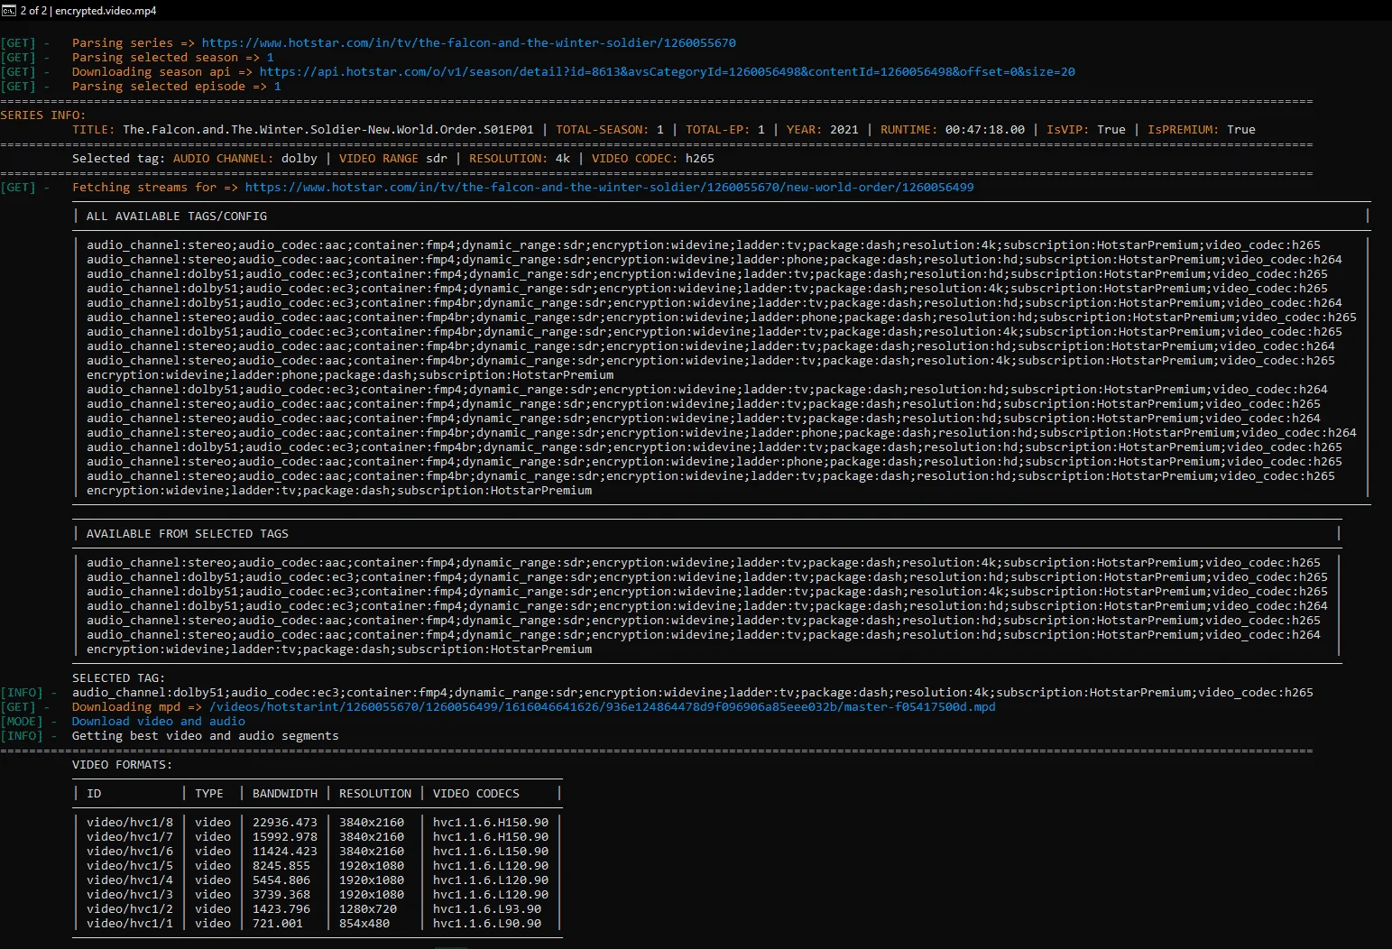The image size is (1392, 949).
Task: Click the bandwidth value '11424.423'
Action: tap(285, 852)
